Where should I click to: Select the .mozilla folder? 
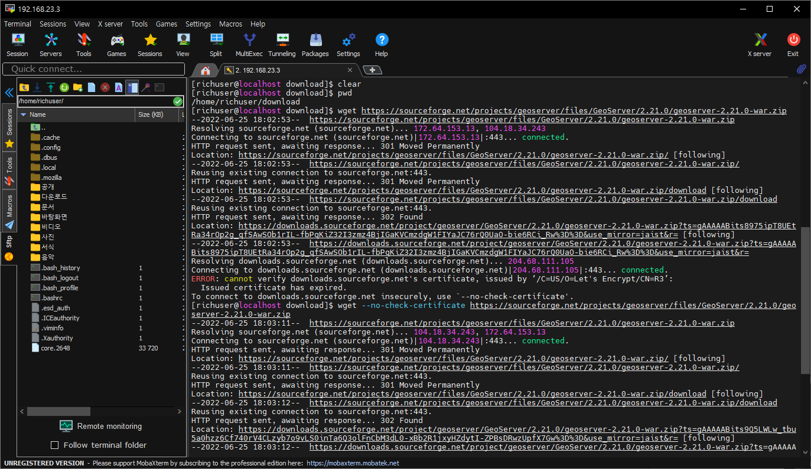click(x=51, y=178)
